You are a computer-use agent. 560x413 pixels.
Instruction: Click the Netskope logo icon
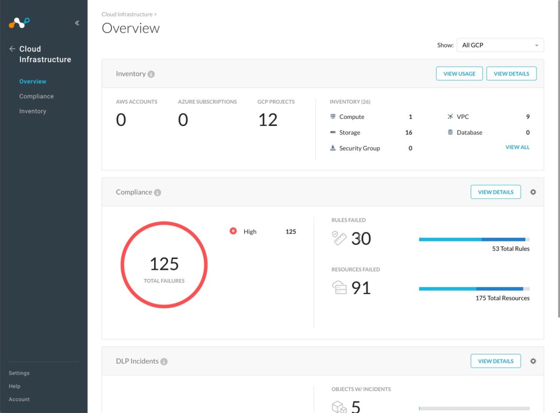click(x=19, y=22)
